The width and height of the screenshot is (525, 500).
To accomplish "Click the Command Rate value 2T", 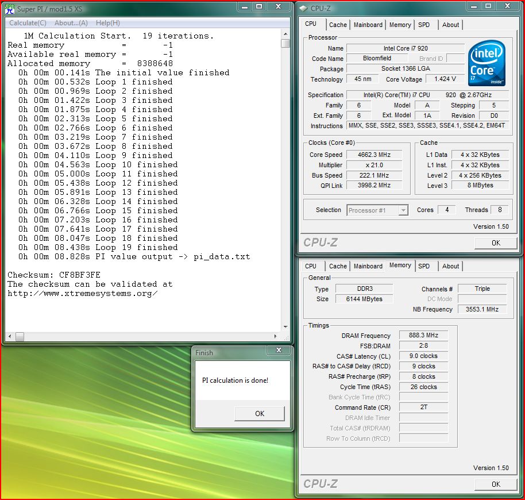I will [x=423, y=407].
